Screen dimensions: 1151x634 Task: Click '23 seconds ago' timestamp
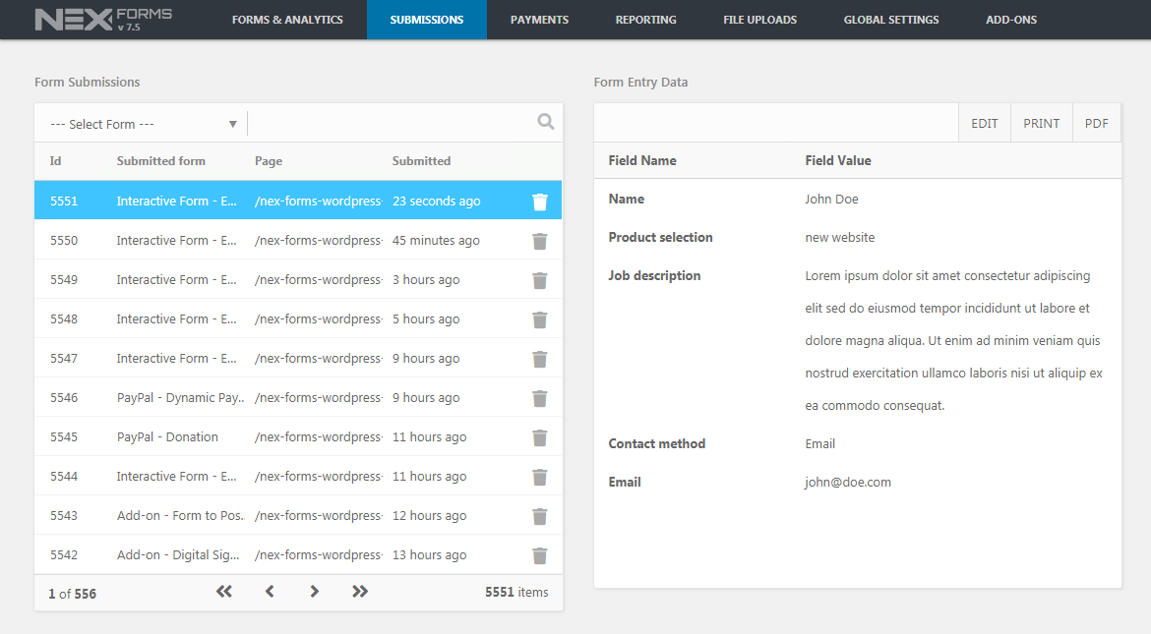(x=436, y=202)
